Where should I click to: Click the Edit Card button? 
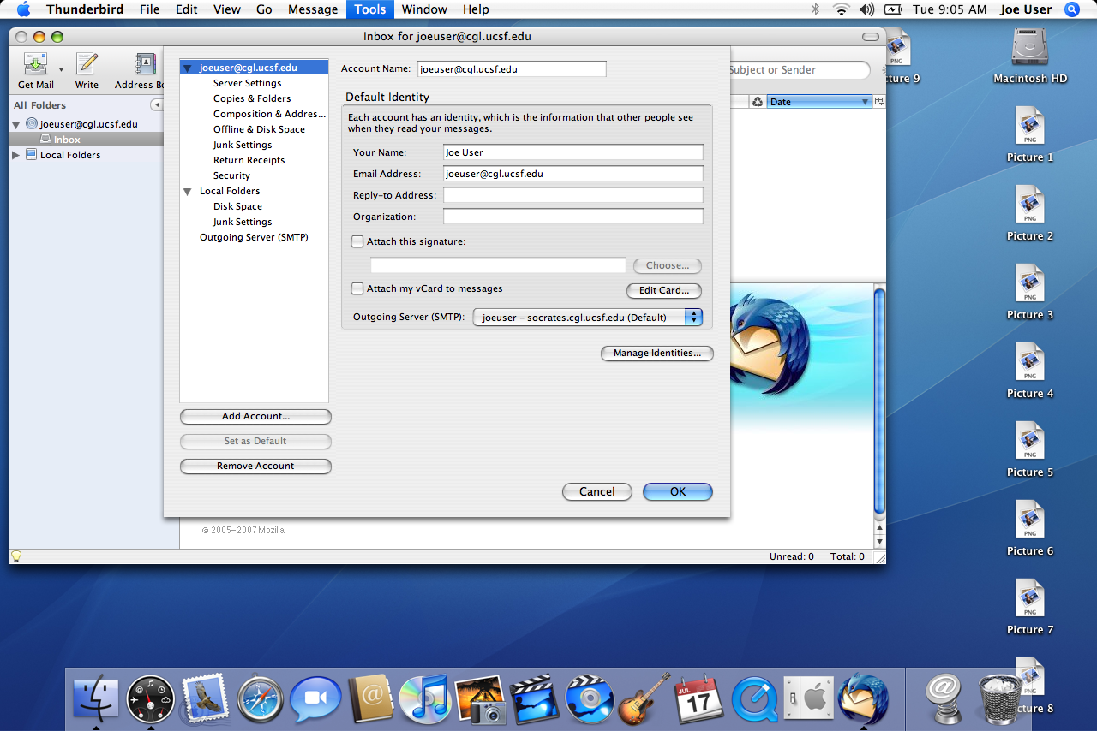[664, 291]
